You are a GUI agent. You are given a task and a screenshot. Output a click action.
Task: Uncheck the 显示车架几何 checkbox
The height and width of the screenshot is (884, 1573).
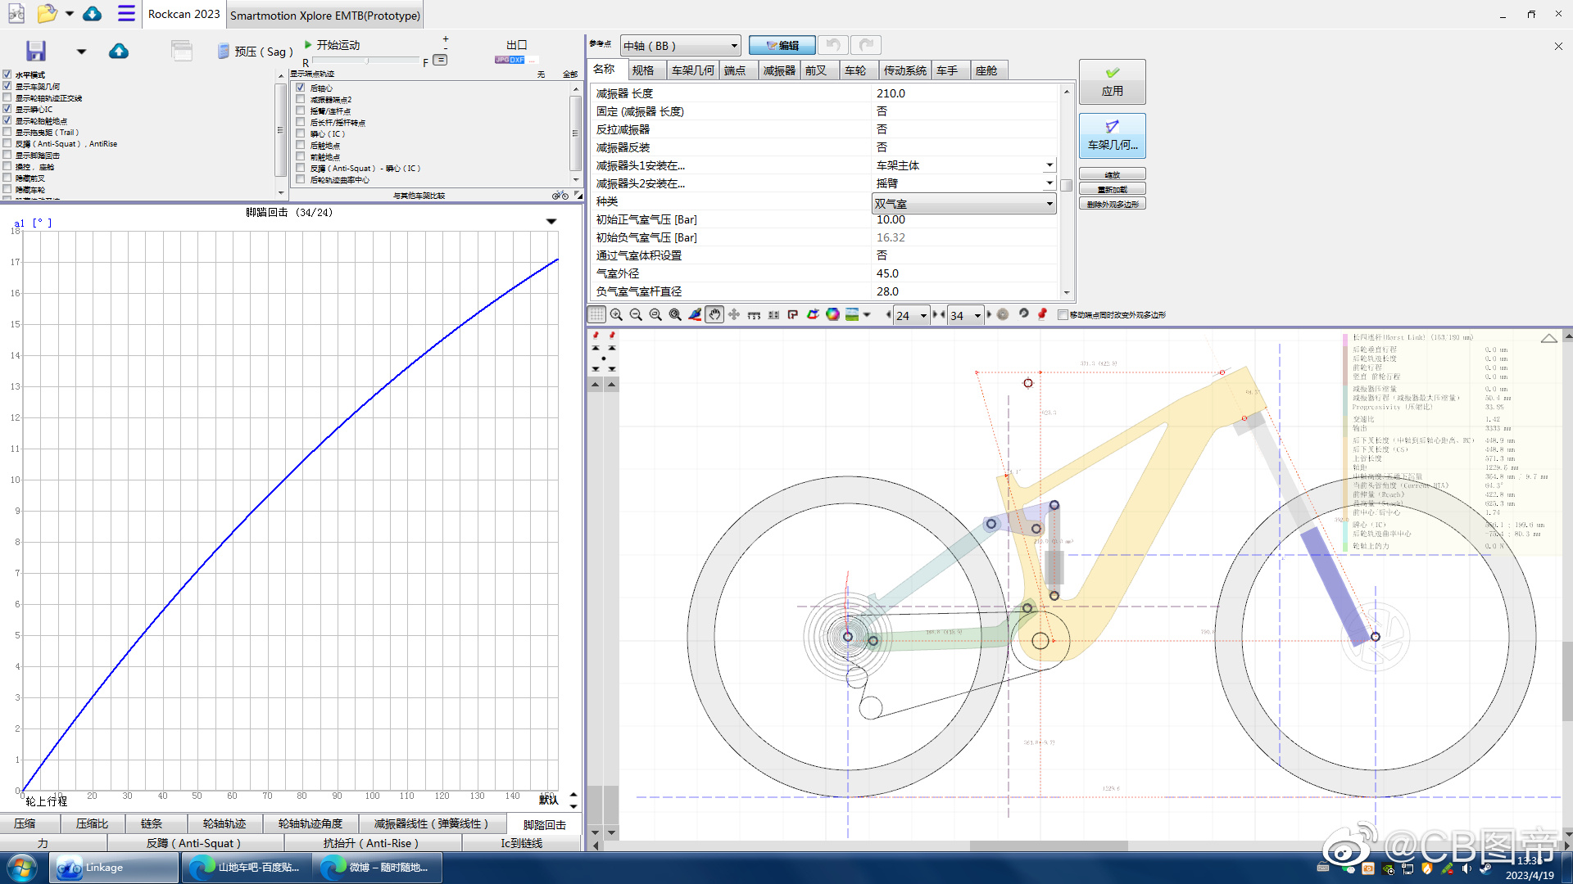(7, 86)
